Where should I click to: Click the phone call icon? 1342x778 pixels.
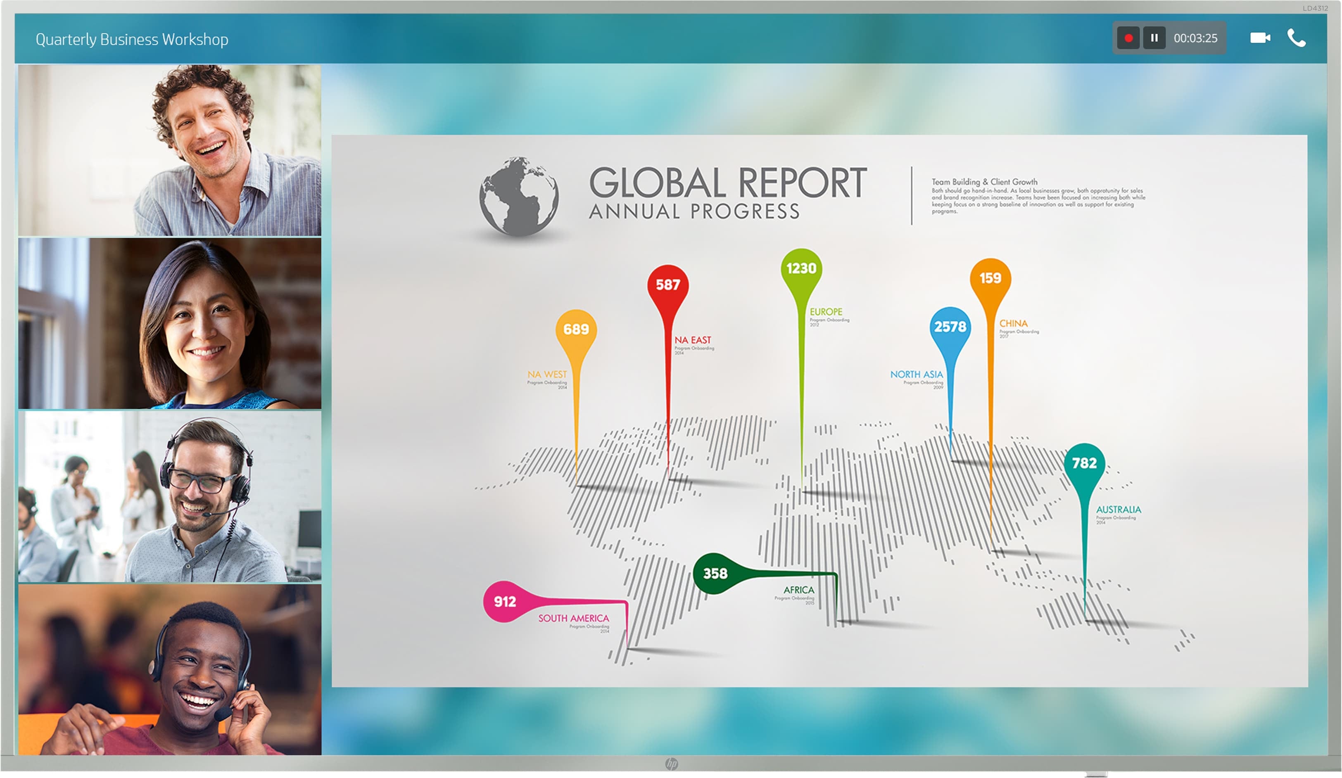(x=1296, y=38)
